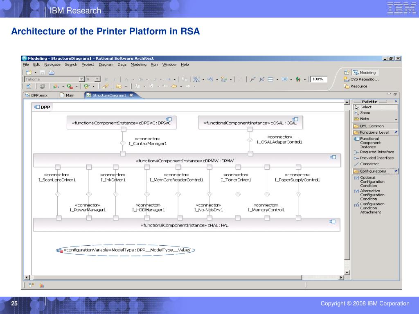
Task: Select the ModelType configuration variable ellipse
Action: (x=125, y=250)
